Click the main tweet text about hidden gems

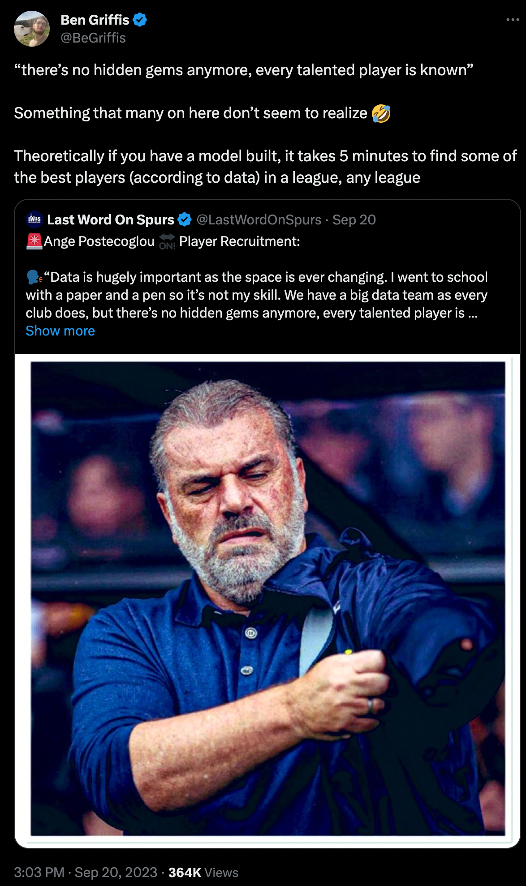pyautogui.click(x=265, y=124)
